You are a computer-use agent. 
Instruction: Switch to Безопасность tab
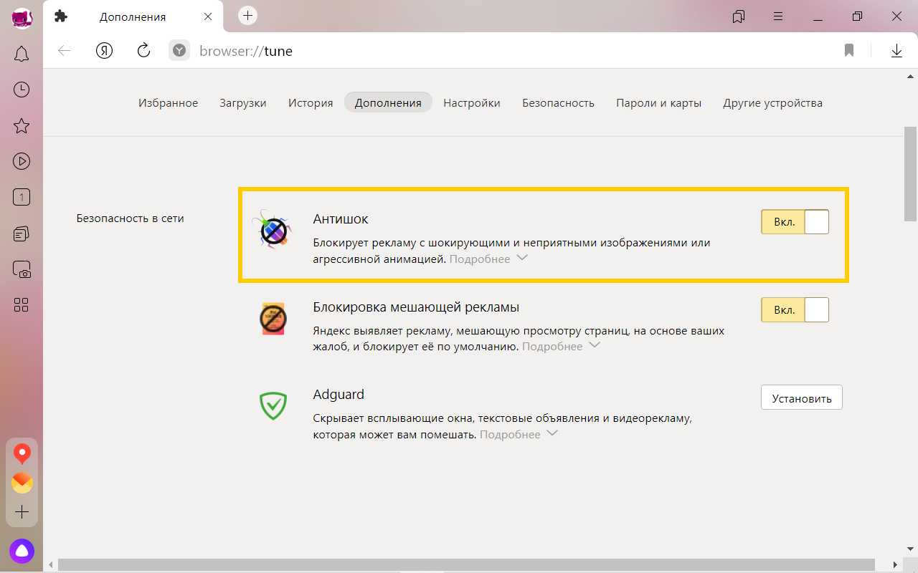click(558, 102)
